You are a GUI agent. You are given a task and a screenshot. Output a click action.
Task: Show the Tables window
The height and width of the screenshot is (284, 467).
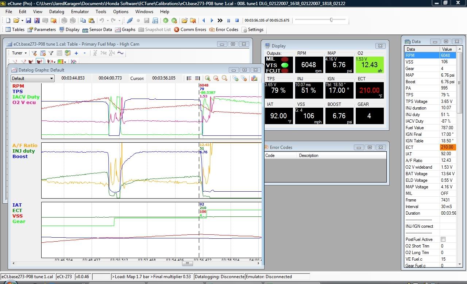coord(15,30)
